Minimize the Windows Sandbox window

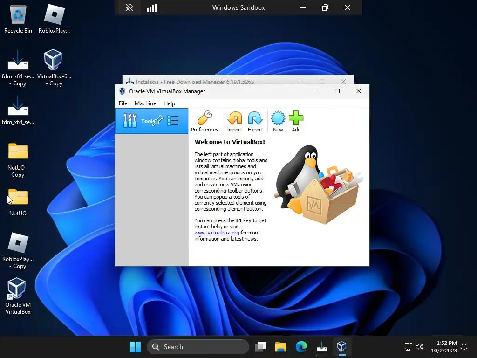coord(303,7)
